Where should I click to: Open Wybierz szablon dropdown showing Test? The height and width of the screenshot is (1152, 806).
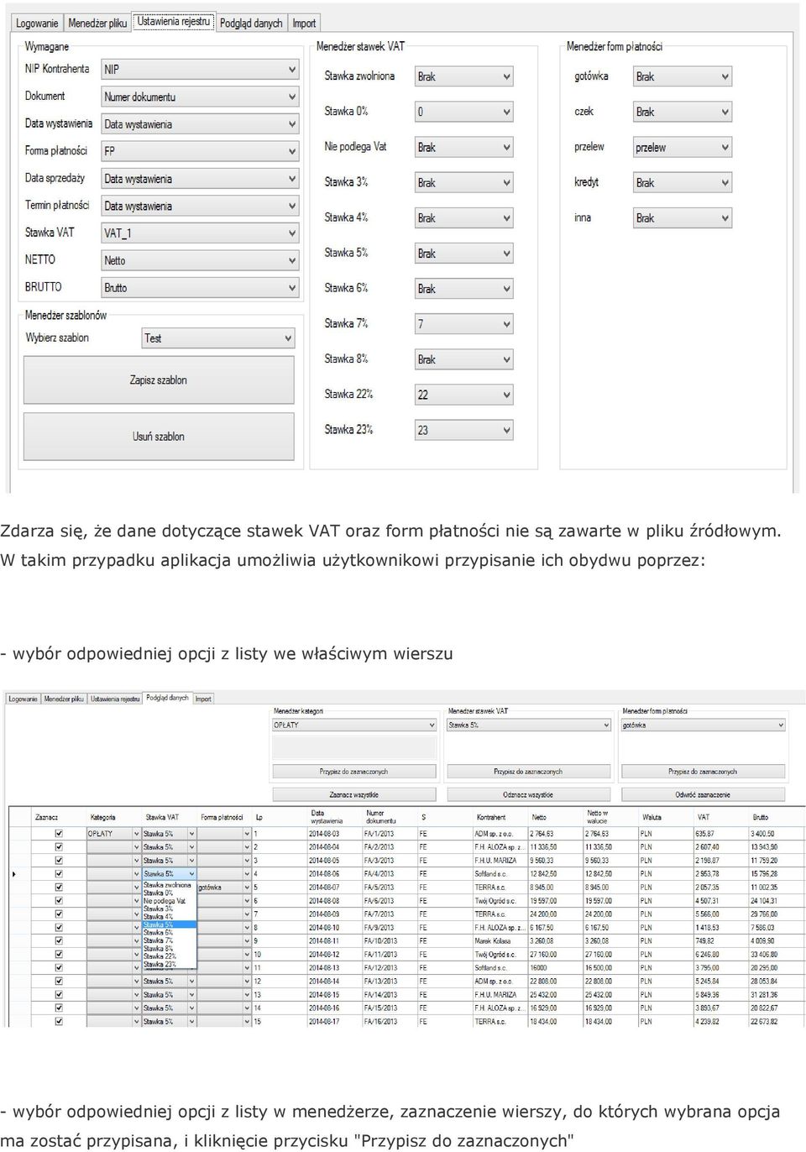(218, 338)
